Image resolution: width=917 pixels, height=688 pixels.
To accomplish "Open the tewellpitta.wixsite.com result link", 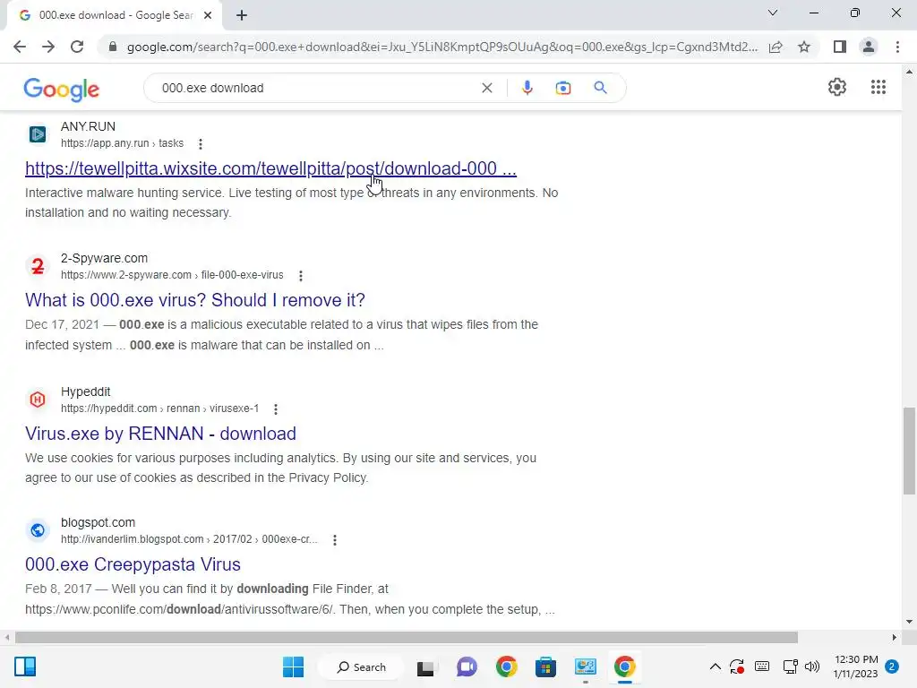I will point(270,168).
